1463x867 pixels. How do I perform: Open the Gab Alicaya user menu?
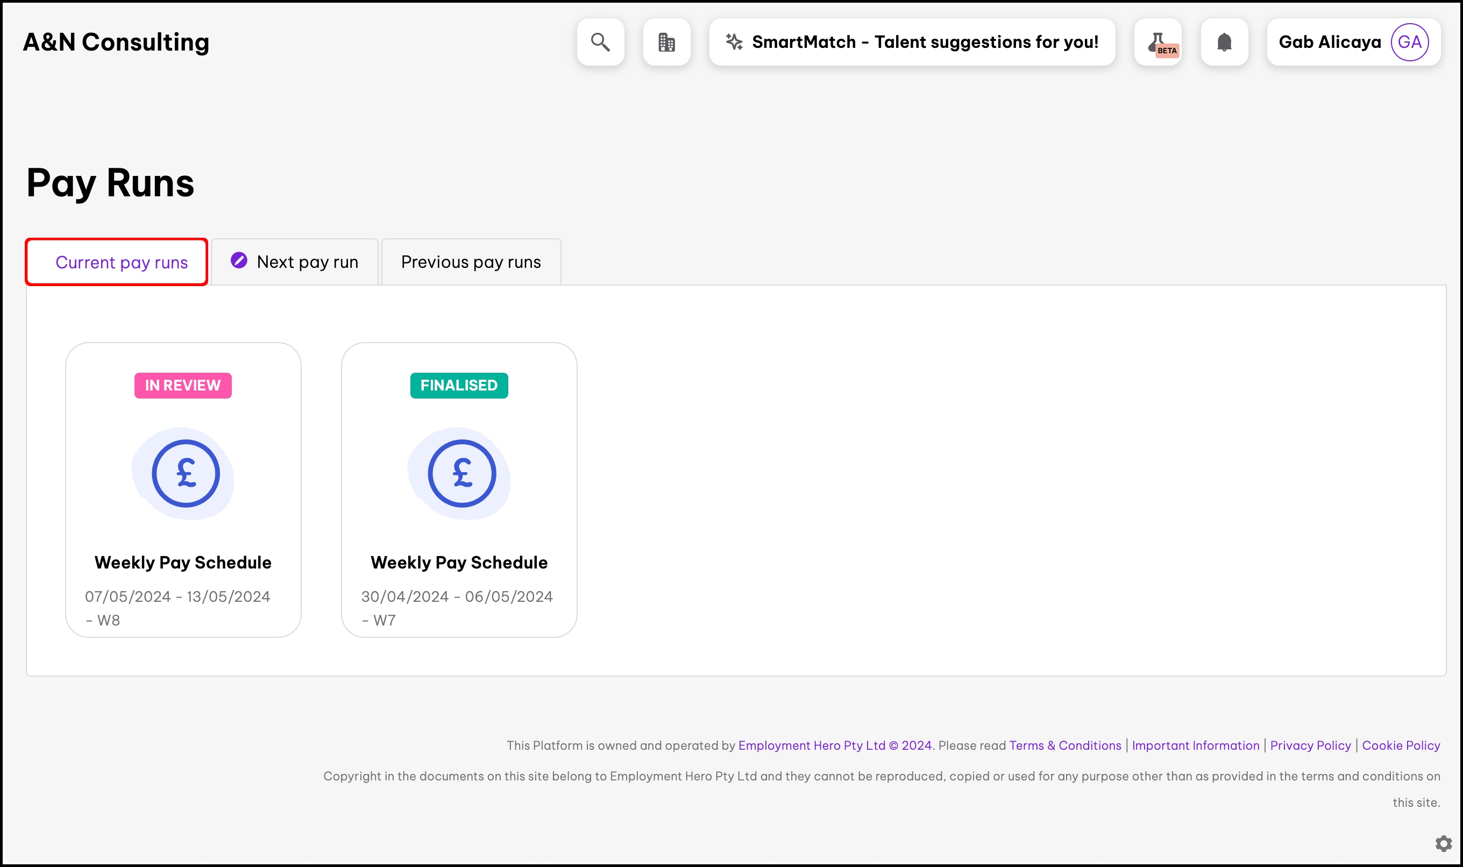(1329, 42)
